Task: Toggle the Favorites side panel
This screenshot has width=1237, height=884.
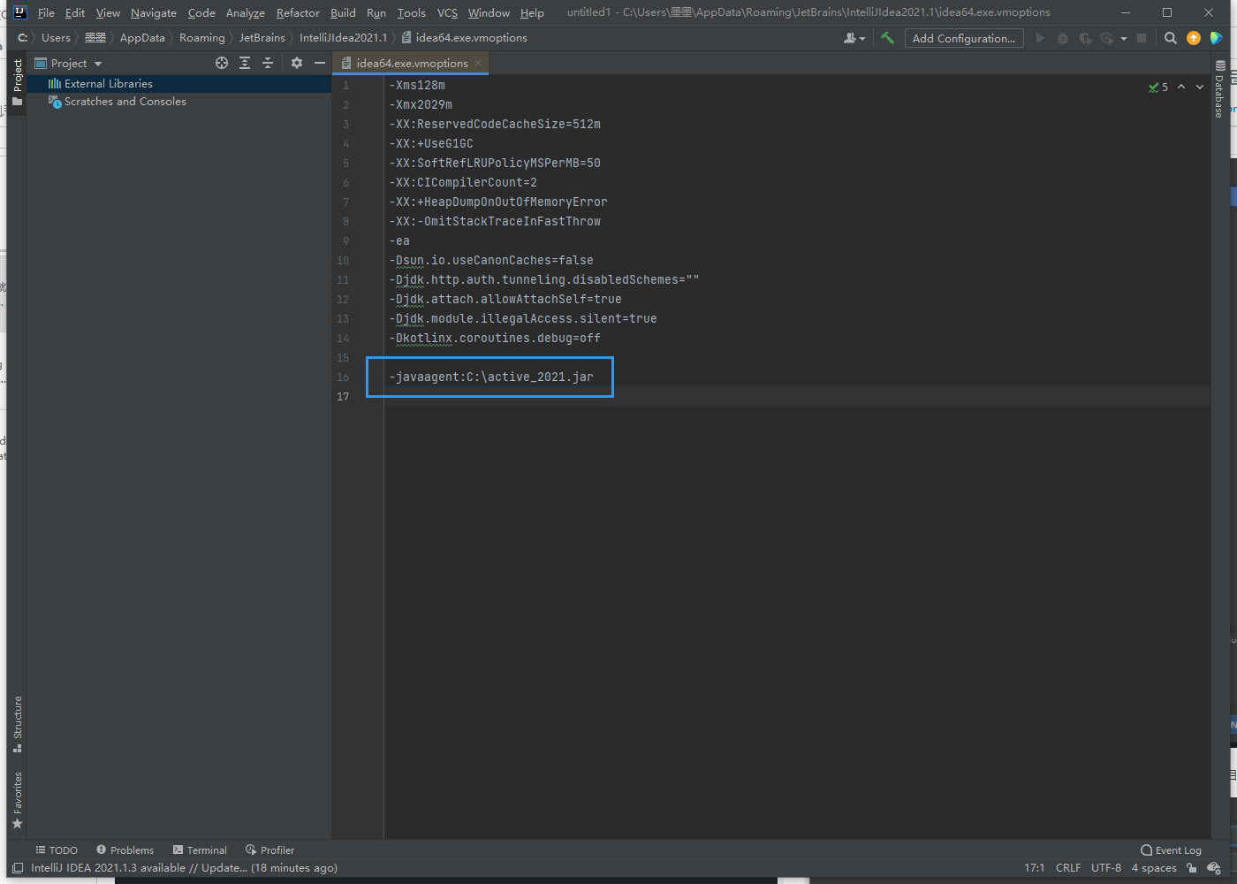Action: tap(17, 799)
